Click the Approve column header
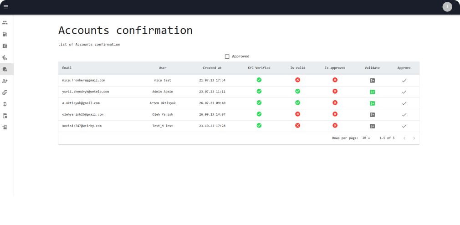This screenshot has height=225, width=460. 404,68
